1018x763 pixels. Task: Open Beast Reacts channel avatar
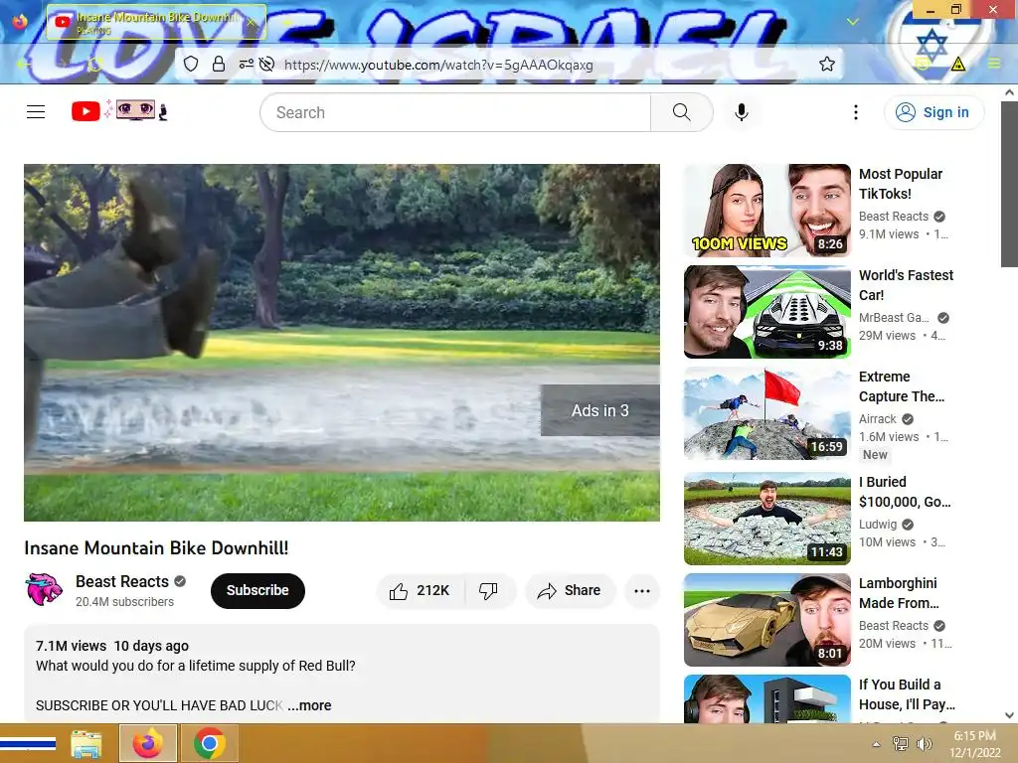coord(44,589)
